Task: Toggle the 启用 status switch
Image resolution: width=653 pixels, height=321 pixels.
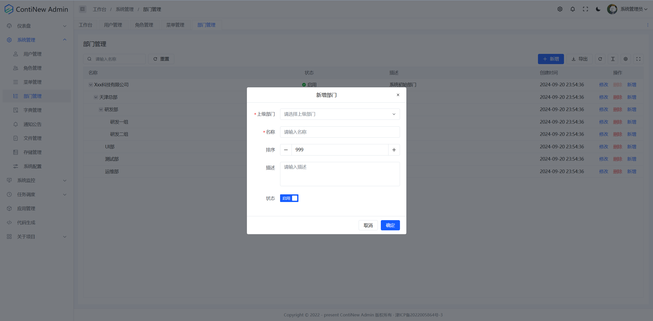Action: coord(289,198)
